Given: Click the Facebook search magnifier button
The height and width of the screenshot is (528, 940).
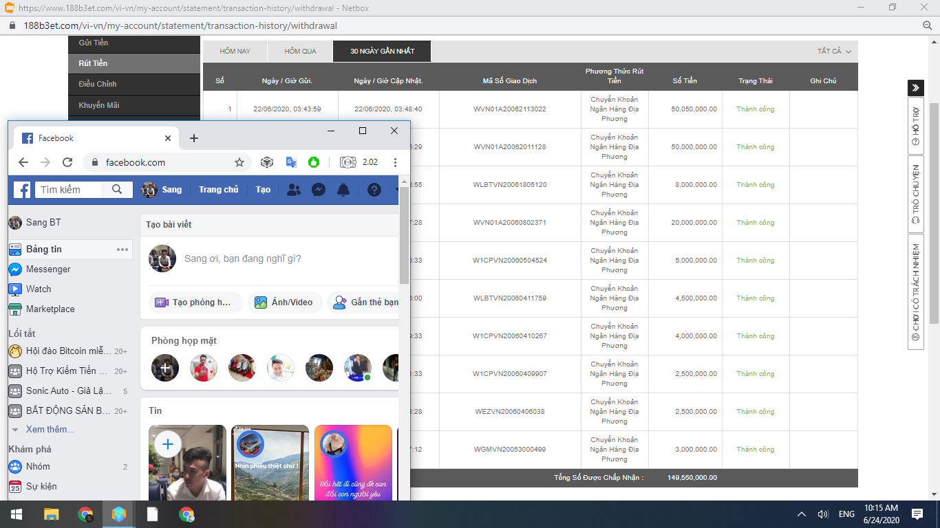Looking at the screenshot, I should [x=117, y=189].
